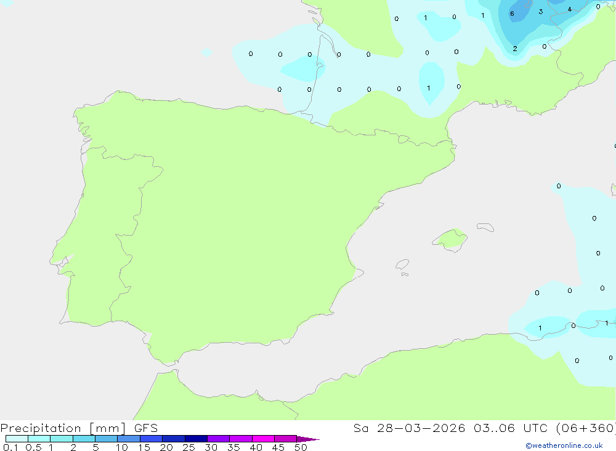
Task: Choose the 40–45 mm magenta legend swatch
Action: [263, 439]
